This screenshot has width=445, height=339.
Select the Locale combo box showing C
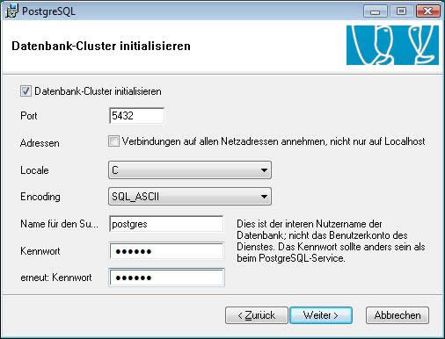click(190, 170)
